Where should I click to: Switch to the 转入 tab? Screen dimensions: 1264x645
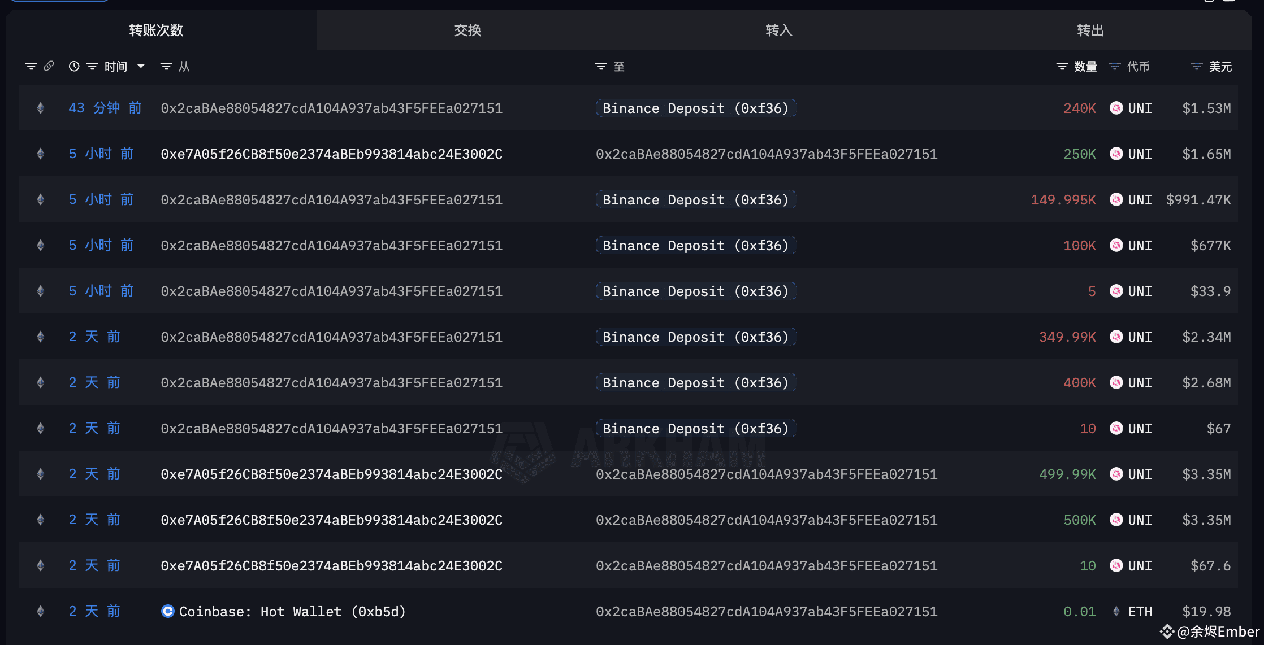click(778, 30)
